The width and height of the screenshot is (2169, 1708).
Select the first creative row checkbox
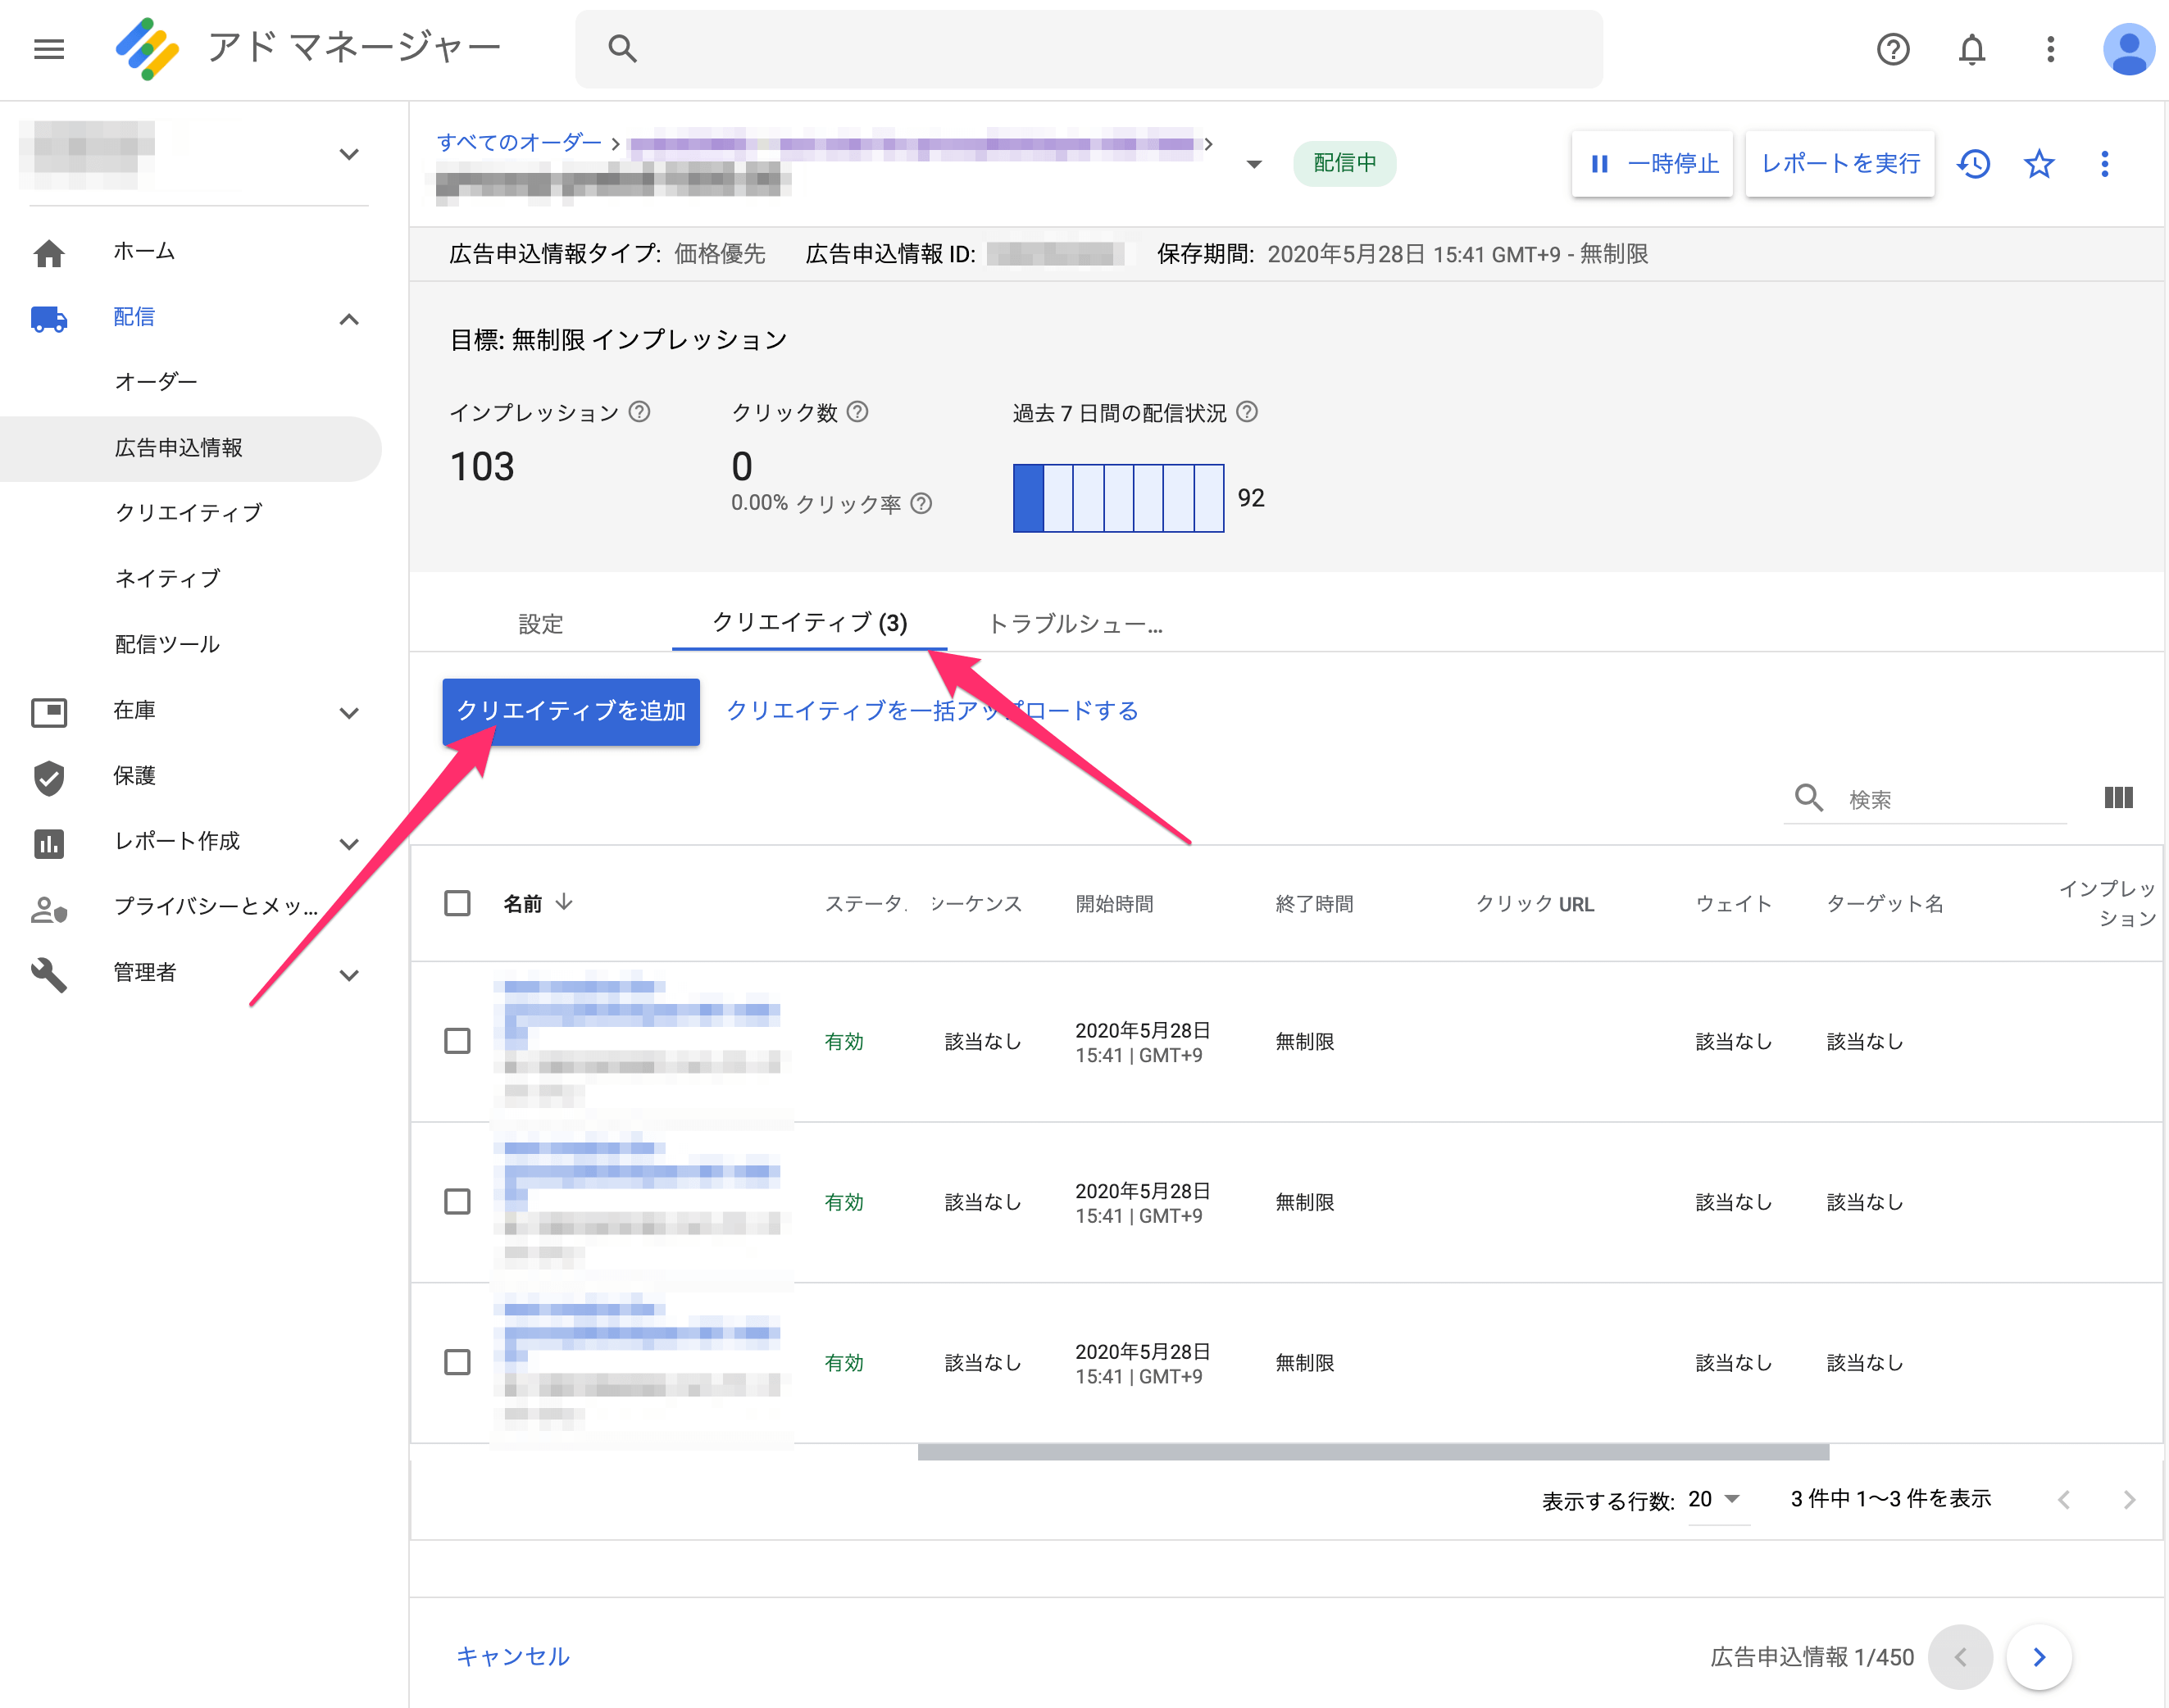(457, 1041)
